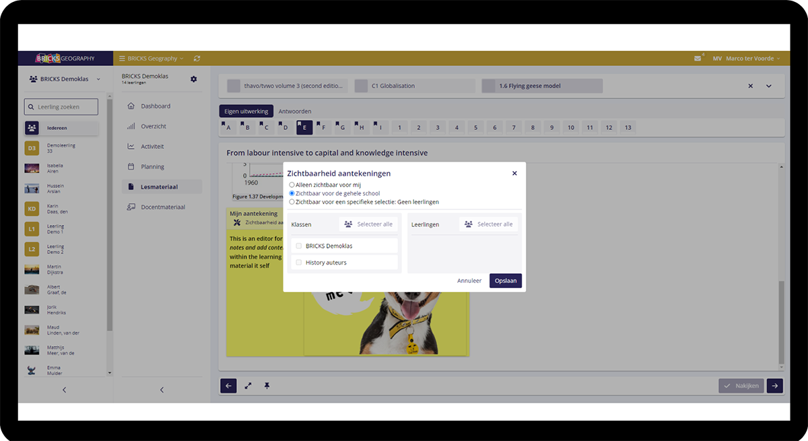The height and width of the screenshot is (441, 808).
Task: Click the mail envelope notification icon
Action: coord(698,59)
